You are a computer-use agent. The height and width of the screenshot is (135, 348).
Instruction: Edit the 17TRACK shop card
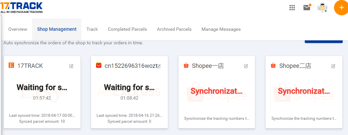click(x=71, y=66)
